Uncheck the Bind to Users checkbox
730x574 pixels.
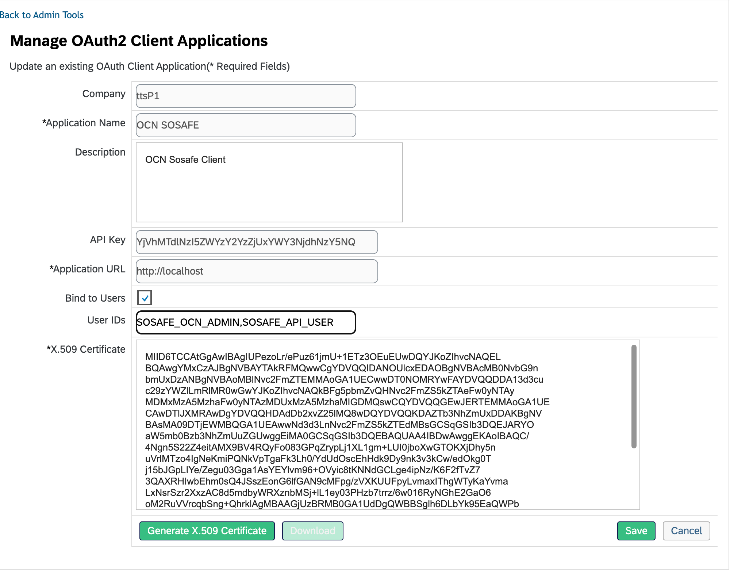click(x=145, y=298)
